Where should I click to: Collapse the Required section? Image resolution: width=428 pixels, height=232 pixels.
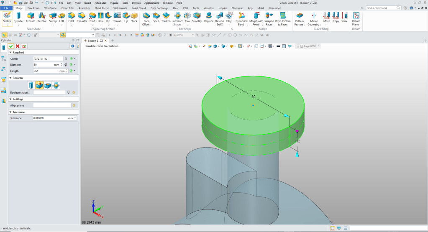point(10,53)
